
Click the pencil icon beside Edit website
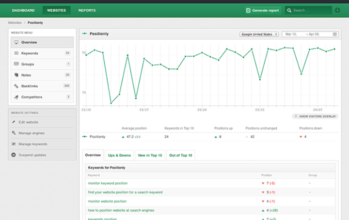coord(14,122)
